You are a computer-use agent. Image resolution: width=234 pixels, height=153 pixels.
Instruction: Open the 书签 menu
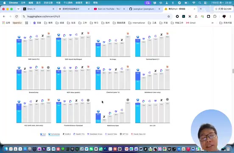(58, 3)
